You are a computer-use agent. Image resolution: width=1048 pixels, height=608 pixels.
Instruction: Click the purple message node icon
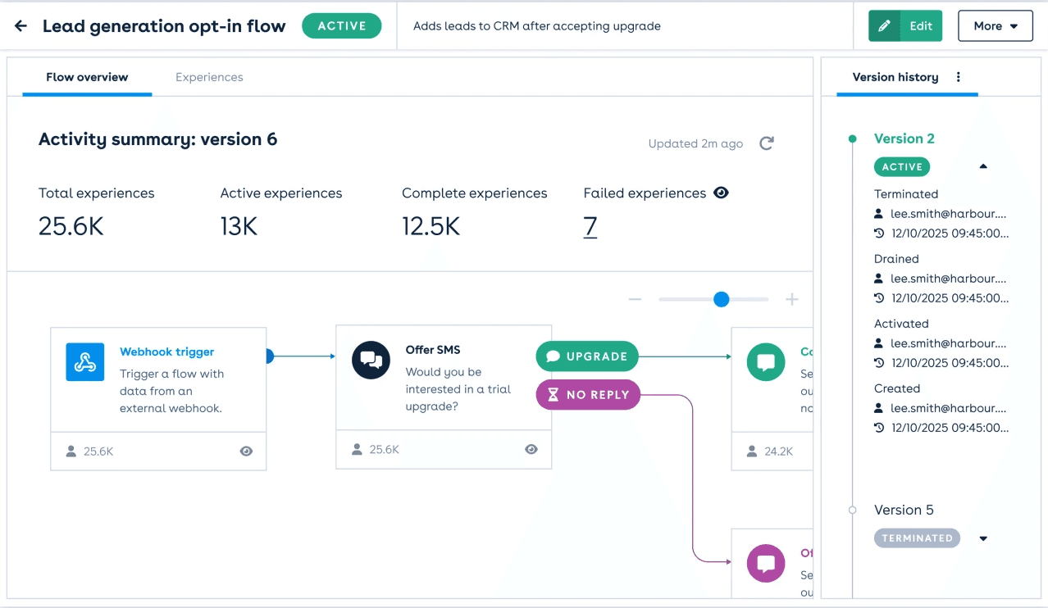pyautogui.click(x=766, y=564)
